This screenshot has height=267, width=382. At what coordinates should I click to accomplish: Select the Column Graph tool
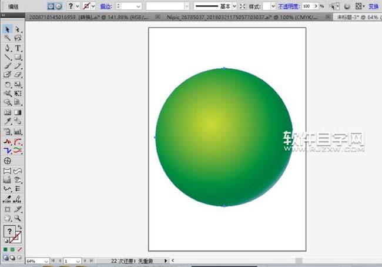[18, 132]
